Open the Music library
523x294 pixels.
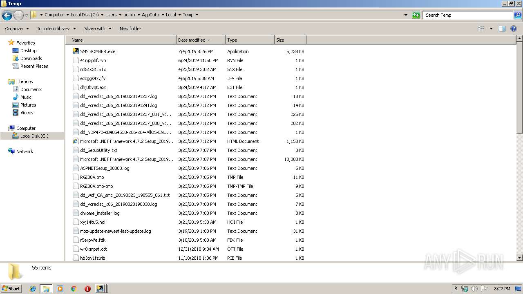26,97
